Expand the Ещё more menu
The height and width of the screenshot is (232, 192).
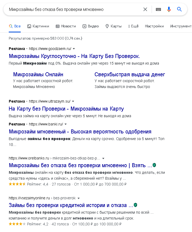click(x=133, y=26)
